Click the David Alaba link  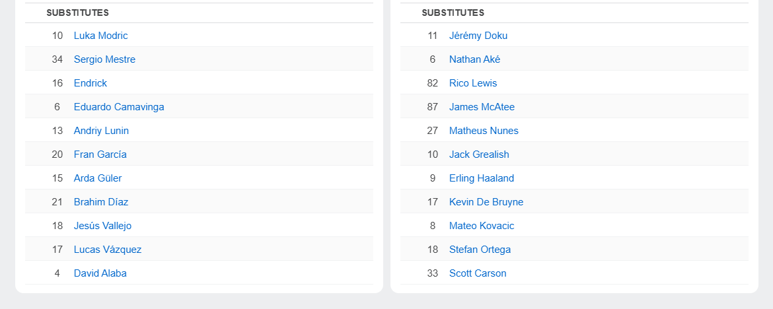coord(100,273)
